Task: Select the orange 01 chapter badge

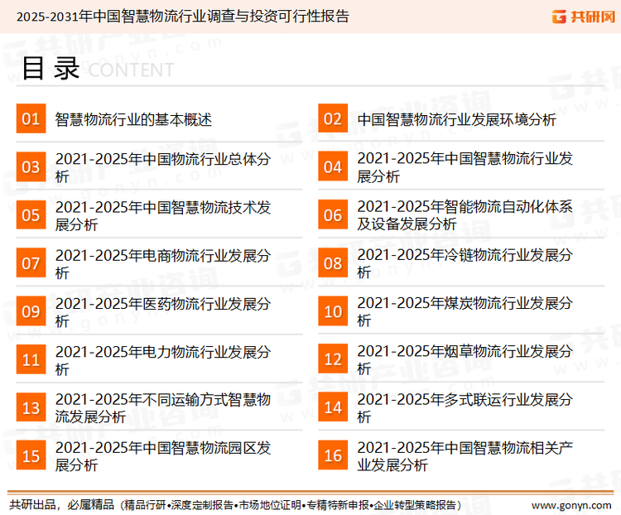Action: pos(31,118)
